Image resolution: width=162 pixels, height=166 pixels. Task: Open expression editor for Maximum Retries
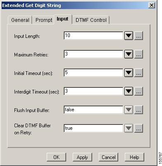click(138, 54)
